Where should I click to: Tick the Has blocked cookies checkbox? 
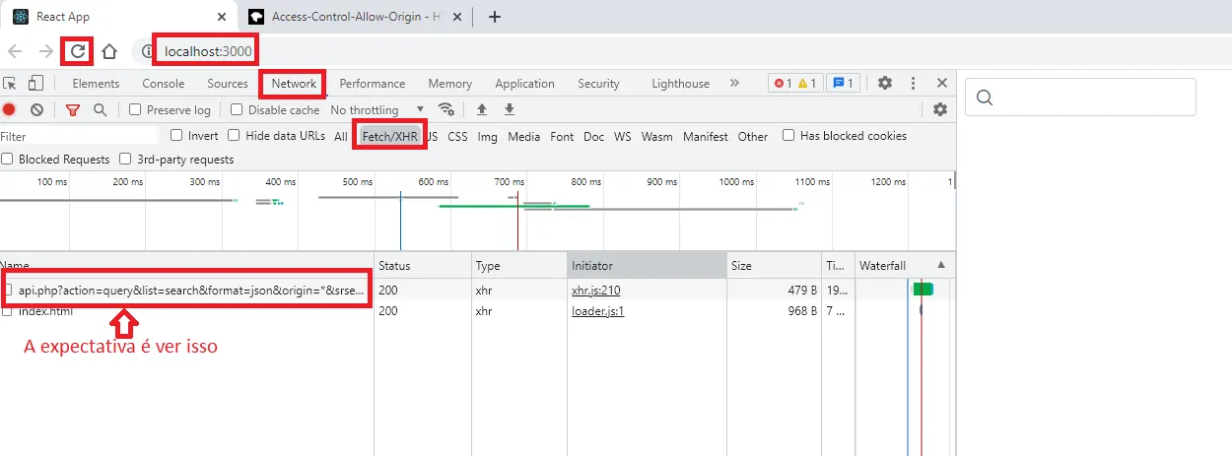click(x=788, y=135)
